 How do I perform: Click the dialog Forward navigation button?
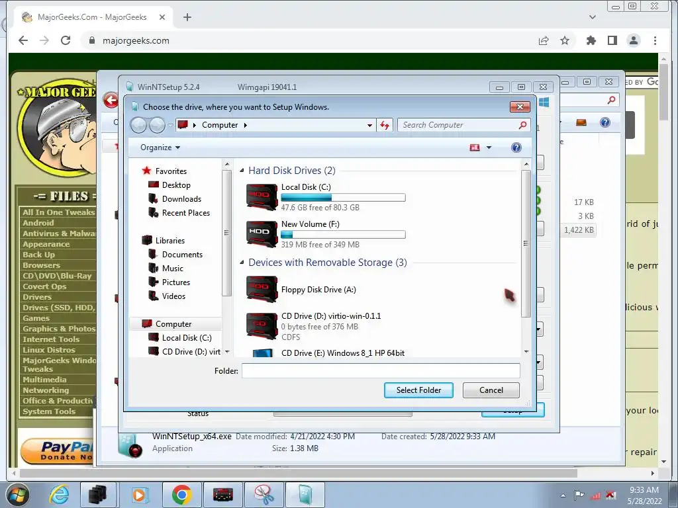tap(157, 125)
